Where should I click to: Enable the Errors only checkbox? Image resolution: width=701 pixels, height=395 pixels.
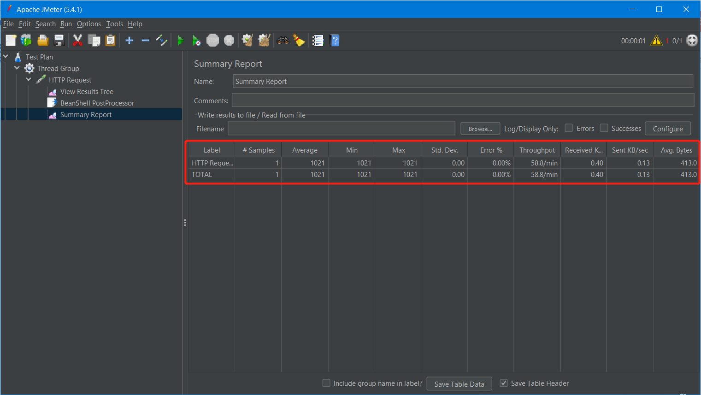click(x=569, y=128)
